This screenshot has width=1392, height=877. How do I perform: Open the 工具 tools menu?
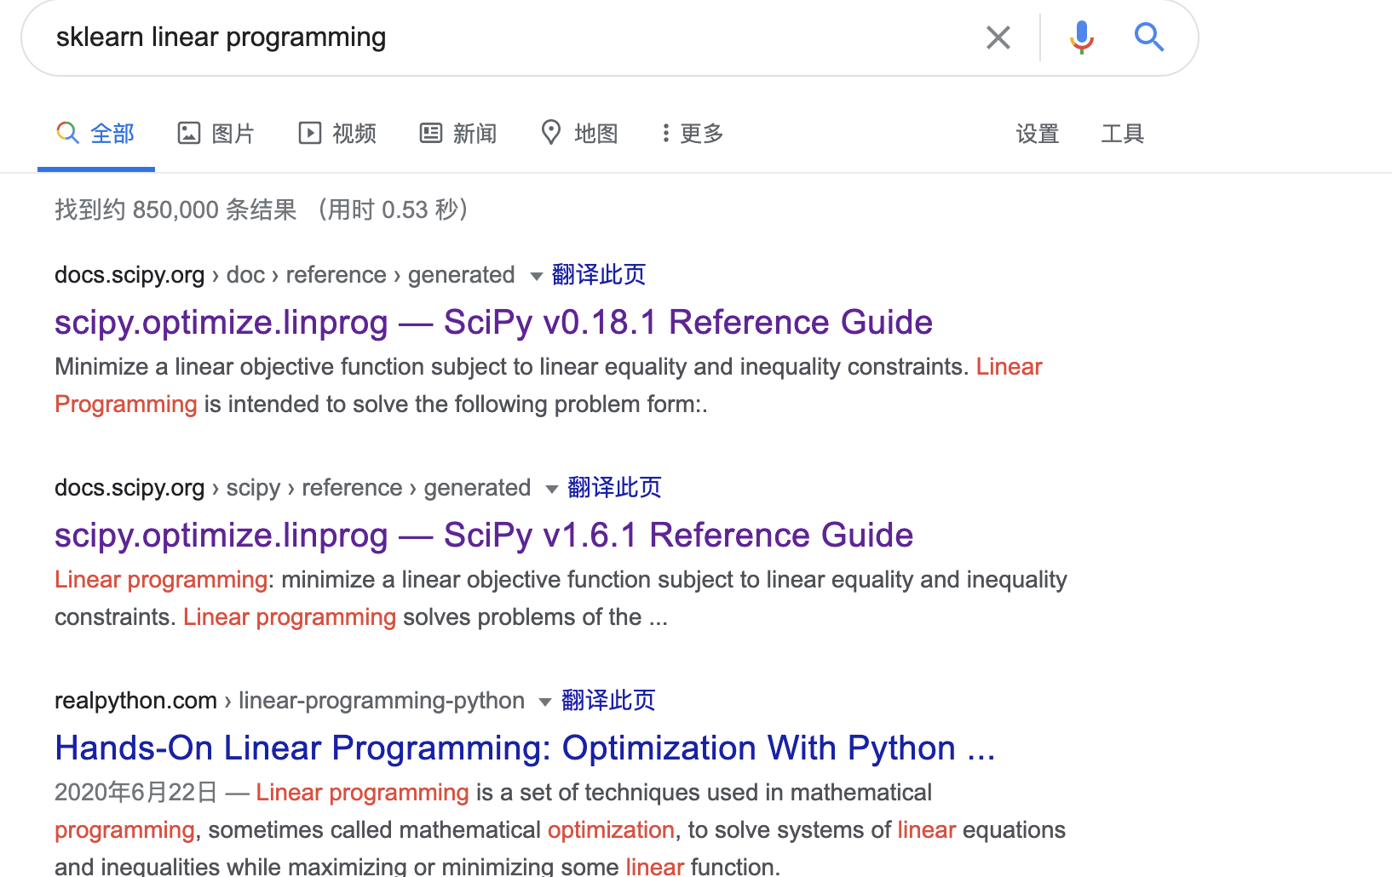[x=1123, y=134]
